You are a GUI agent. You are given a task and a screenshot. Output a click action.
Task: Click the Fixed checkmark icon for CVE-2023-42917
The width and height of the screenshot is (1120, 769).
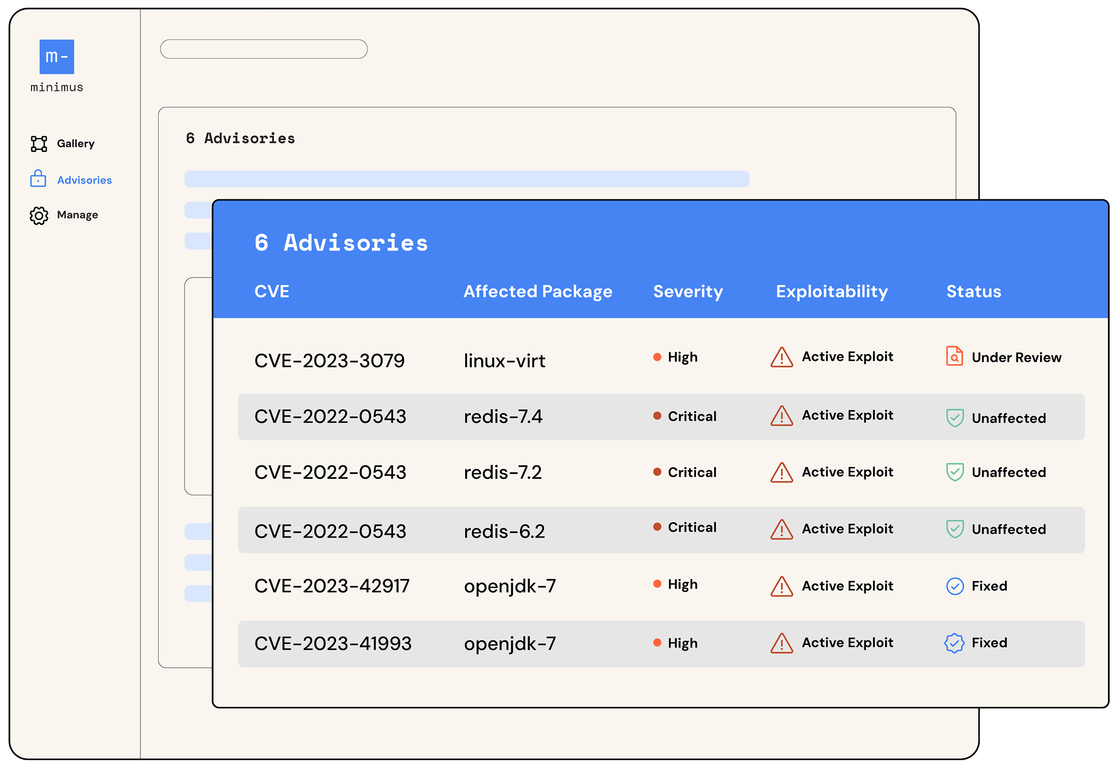955,586
